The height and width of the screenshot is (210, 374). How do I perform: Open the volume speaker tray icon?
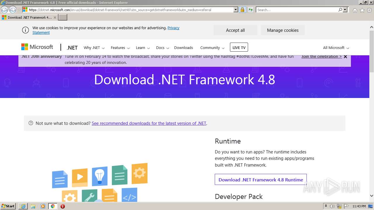[x=332, y=206]
